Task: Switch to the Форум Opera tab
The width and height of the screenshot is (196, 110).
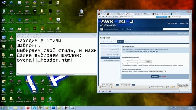Action: [129, 14]
